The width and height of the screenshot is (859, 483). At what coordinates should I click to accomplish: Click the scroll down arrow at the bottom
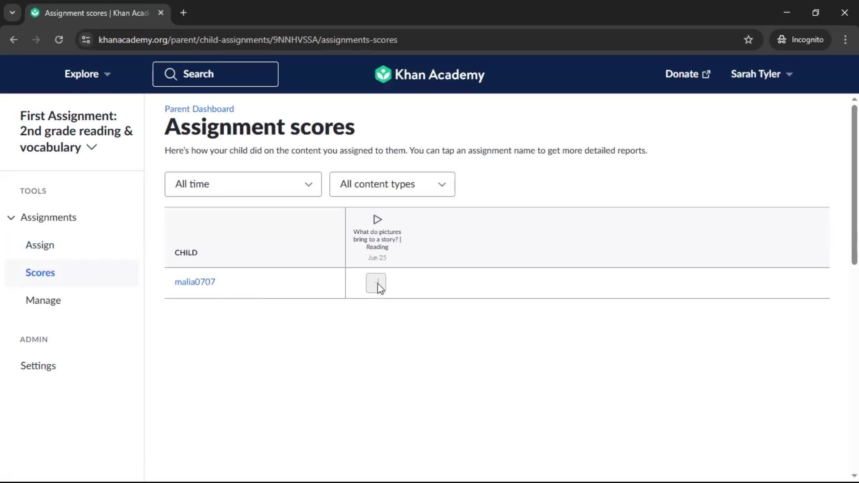pyautogui.click(x=854, y=476)
